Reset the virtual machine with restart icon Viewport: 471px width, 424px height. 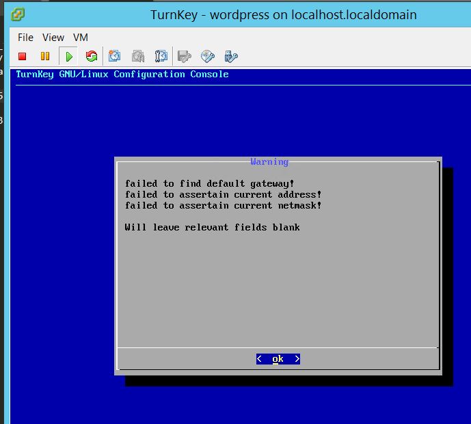pos(91,57)
